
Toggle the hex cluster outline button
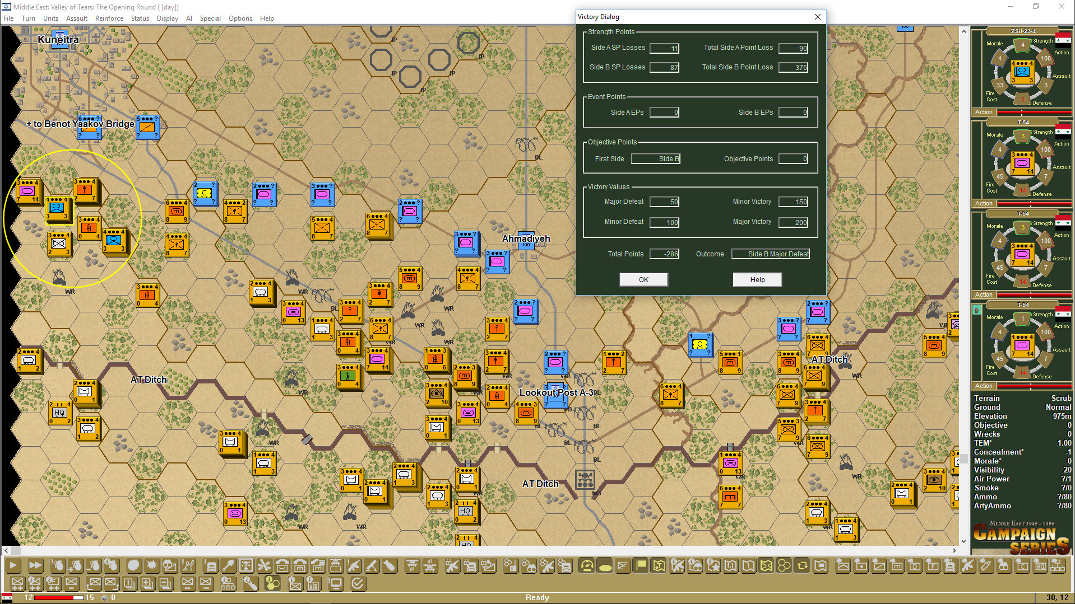tap(784, 565)
